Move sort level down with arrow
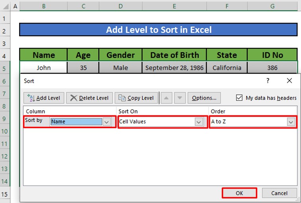Image resolution: width=301 pixels, height=203 pixels. pyautogui.click(x=180, y=98)
